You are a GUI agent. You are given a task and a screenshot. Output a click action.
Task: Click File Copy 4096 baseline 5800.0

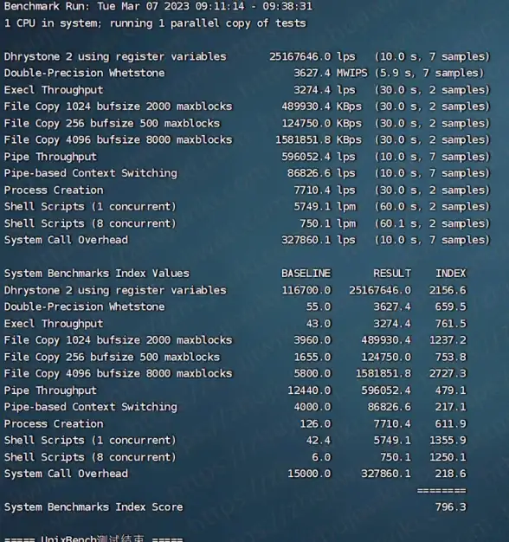[x=312, y=374]
